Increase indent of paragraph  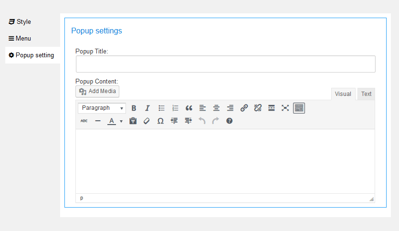pos(188,121)
